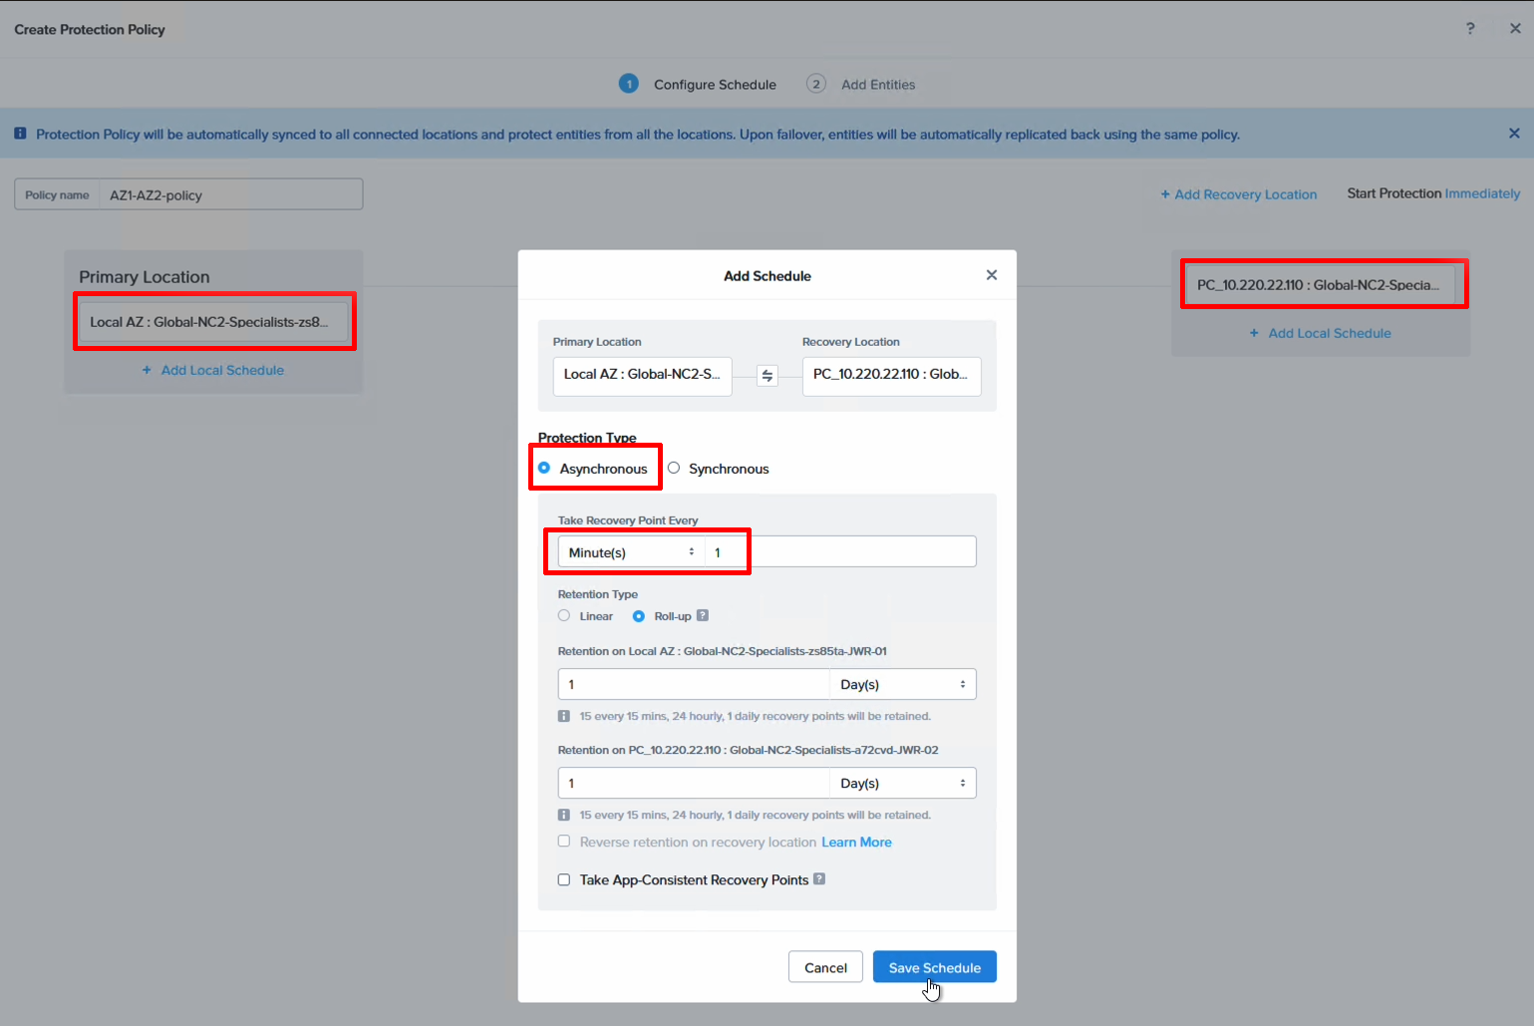This screenshot has height=1026, width=1534.
Task: Click the Policy name input field
Action: (x=231, y=195)
